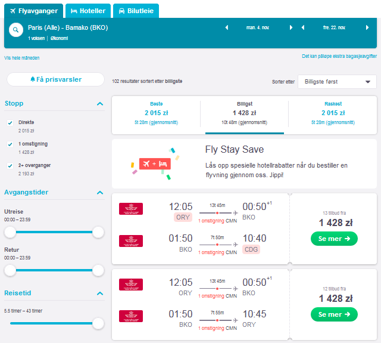The height and width of the screenshot is (343, 381).
Task: Open the Vis hele måneden link
Action: point(22,58)
